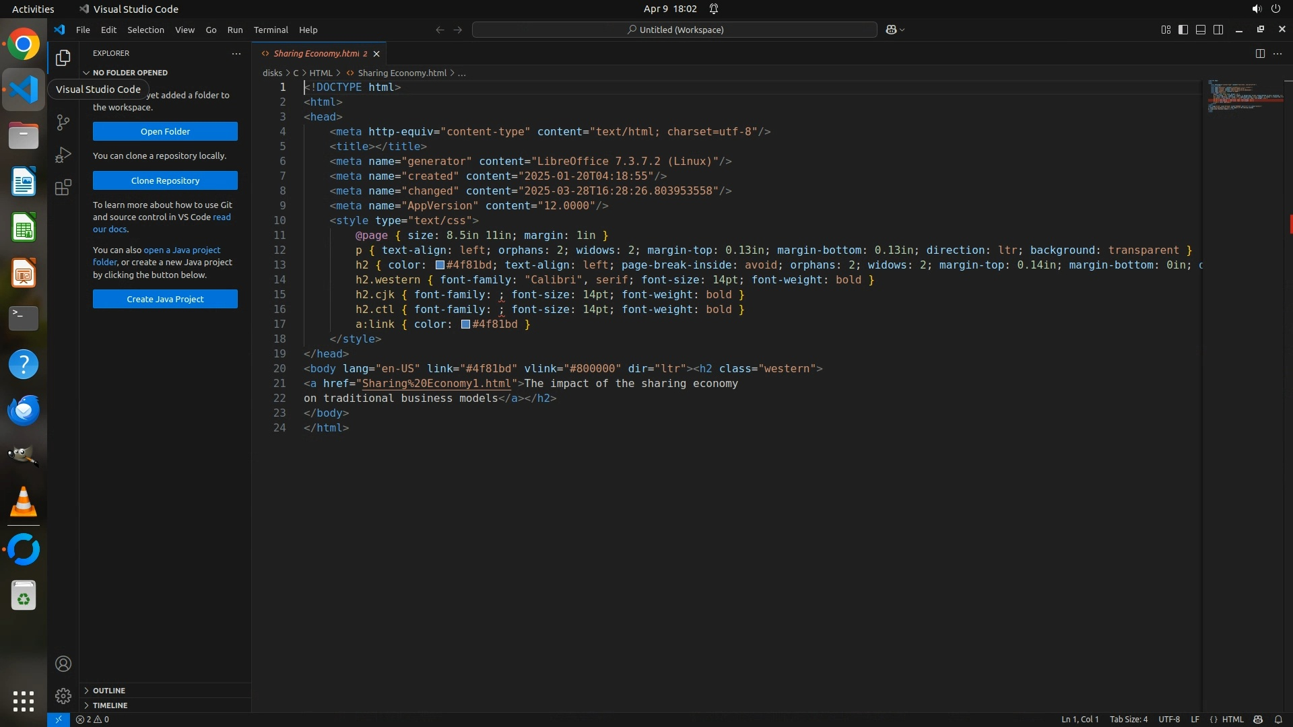Expand the Timeline section
The image size is (1293, 727).
click(110, 705)
